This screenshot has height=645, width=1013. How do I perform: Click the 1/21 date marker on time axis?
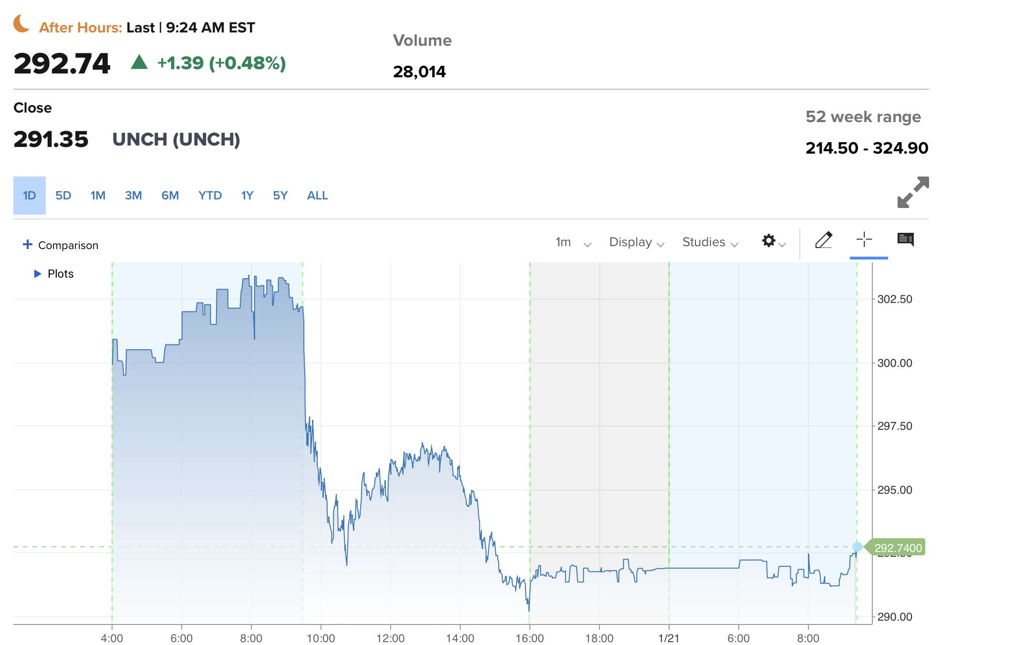(x=669, y=638)
